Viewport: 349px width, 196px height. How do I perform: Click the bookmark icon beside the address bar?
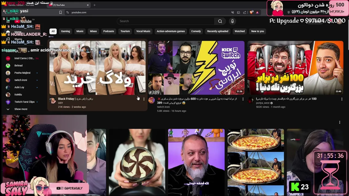click(61, 12)
